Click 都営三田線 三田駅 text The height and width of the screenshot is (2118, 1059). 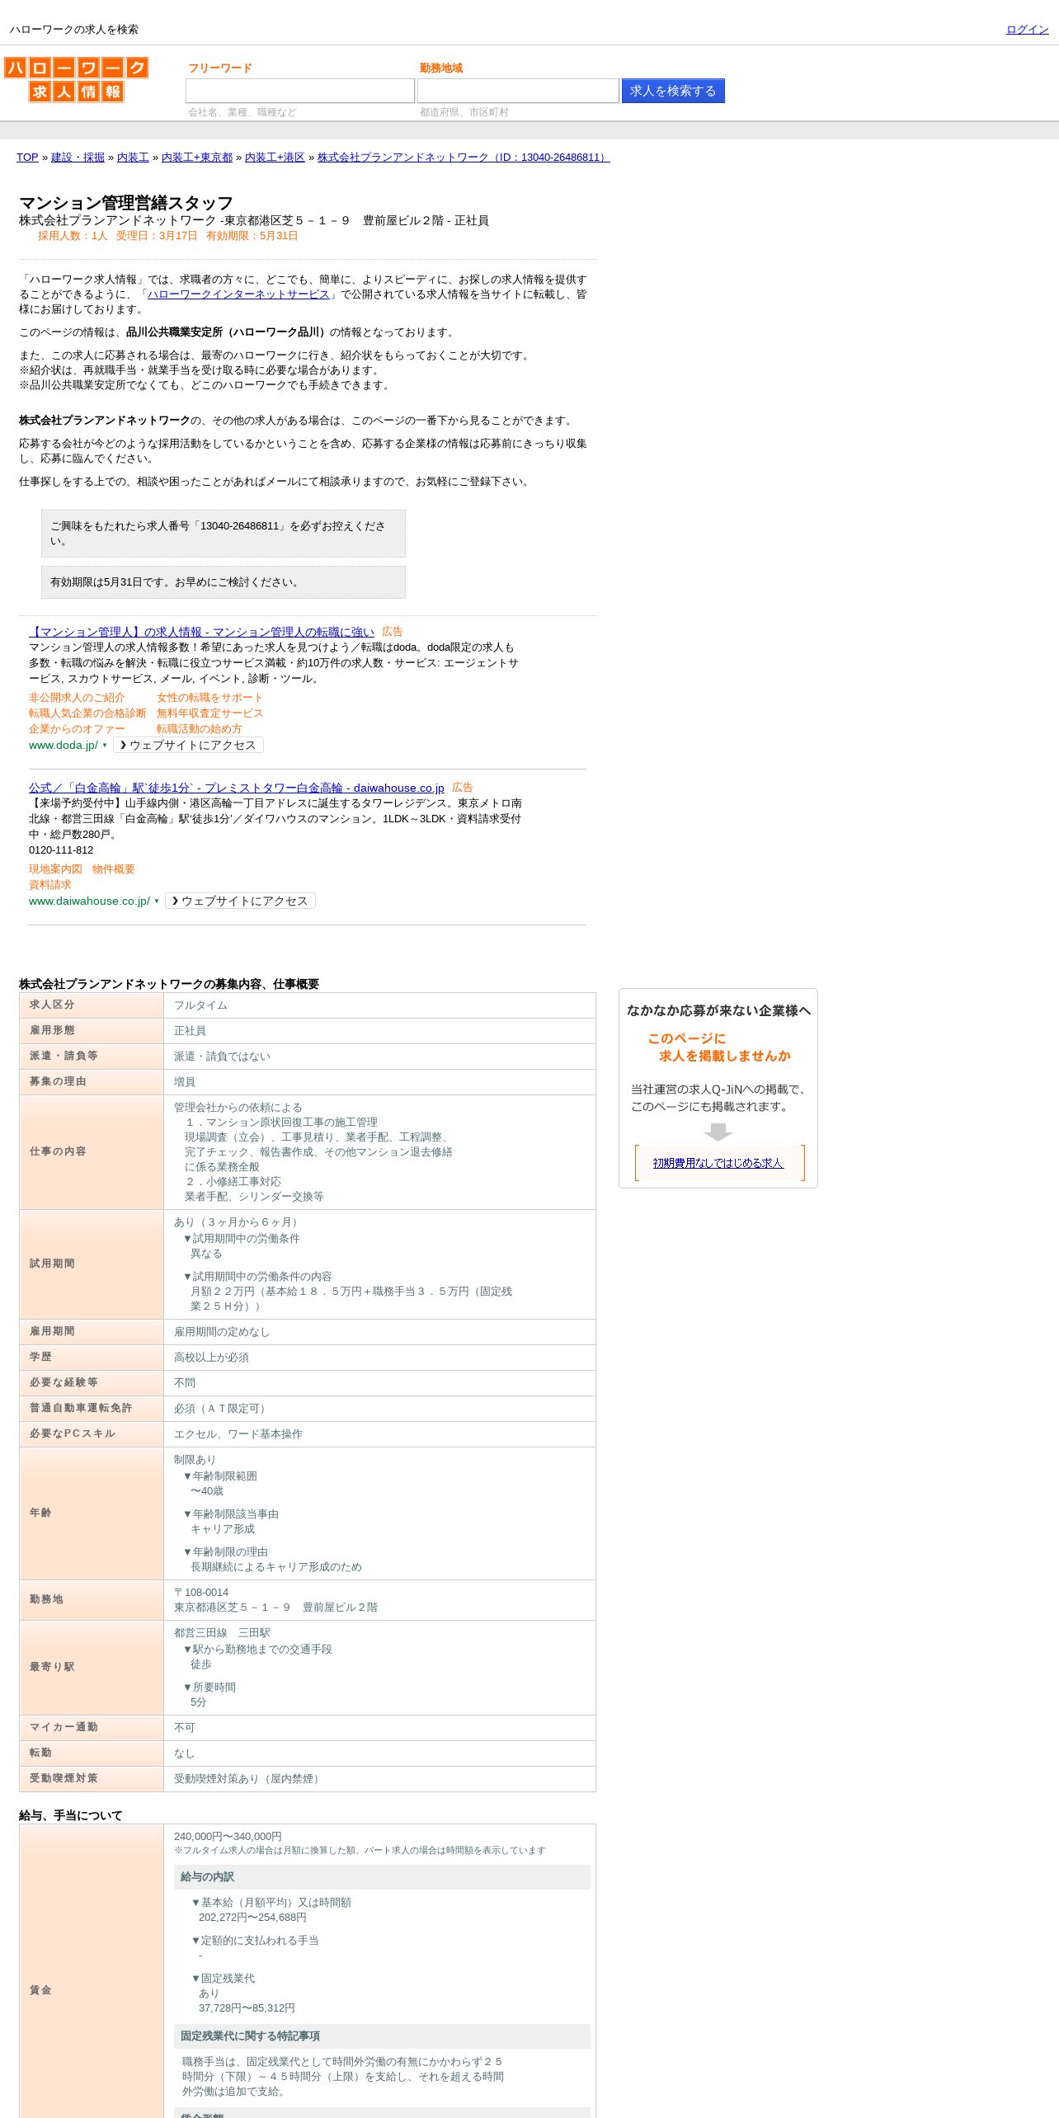[222, 1633]
